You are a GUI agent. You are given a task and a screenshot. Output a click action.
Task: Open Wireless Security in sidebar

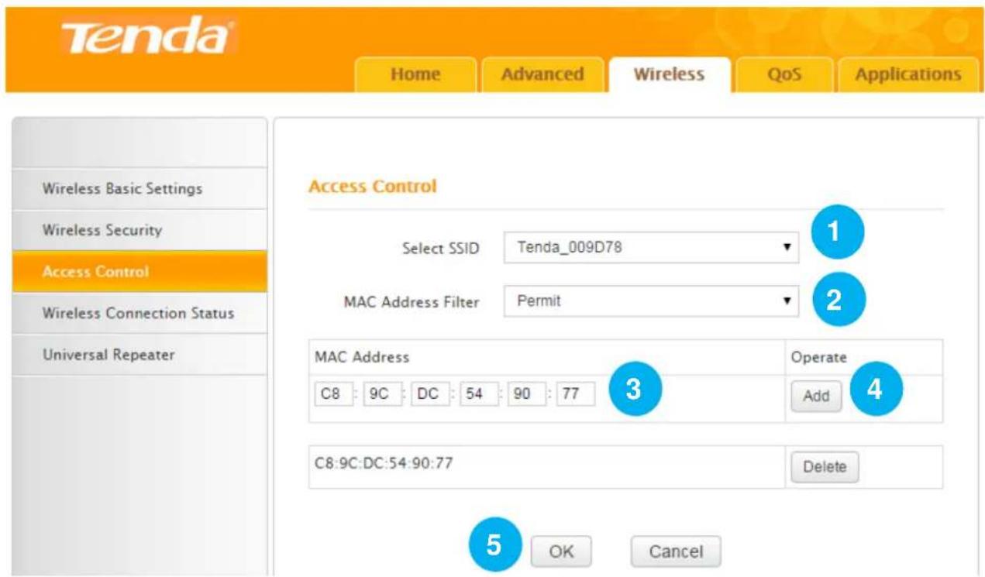pos(139,230)
